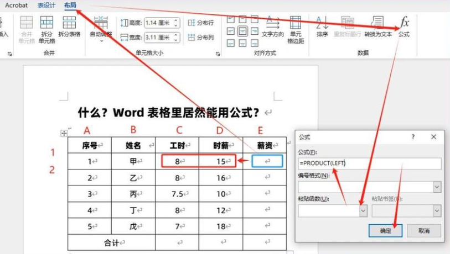Click the 排序 sort icon
Viewport: 450px width, 254px height.
click(x=322, y=25)
